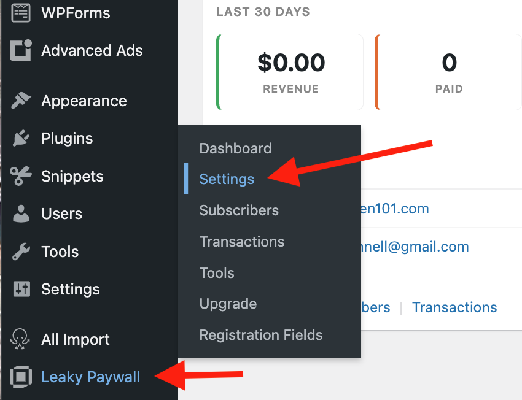Follow the Transactions link below the list

tap(454, 307)
